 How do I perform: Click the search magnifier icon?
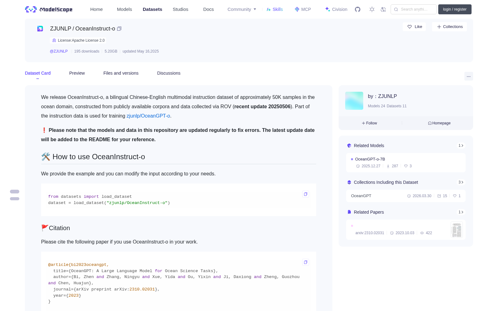pos(396,9)
